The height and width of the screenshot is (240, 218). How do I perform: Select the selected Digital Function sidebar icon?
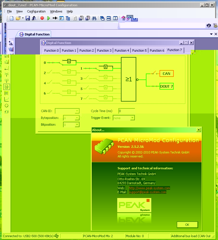tap(7, 87)
